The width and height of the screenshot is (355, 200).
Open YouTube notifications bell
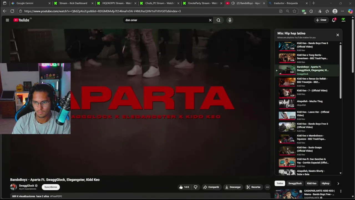point(334,20)
